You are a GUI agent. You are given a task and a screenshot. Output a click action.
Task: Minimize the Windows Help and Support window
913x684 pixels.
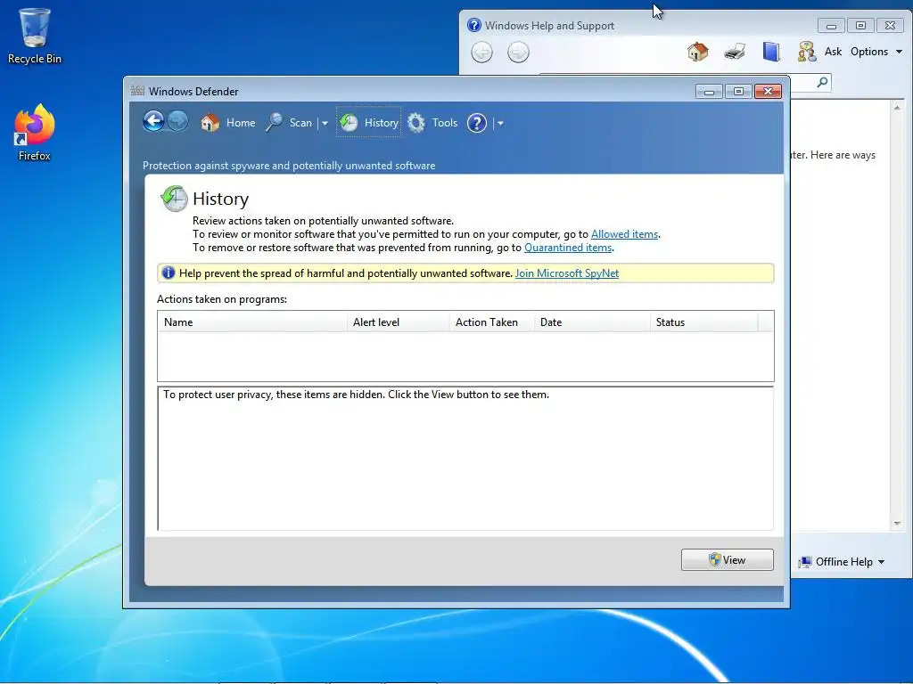pos(831,26)
